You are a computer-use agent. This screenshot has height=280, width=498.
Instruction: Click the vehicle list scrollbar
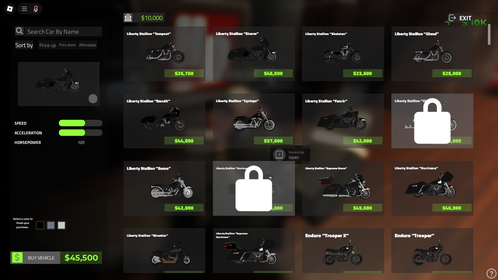click(489, 34)
